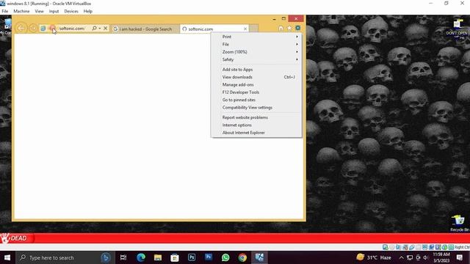Open File Explorer from the taskbar

[158, 257]
